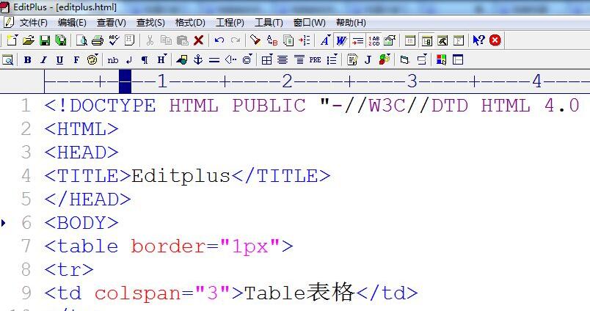Insert horizontal rule icon
This screenshot has height=311, width=590.
tap(214, 60)
